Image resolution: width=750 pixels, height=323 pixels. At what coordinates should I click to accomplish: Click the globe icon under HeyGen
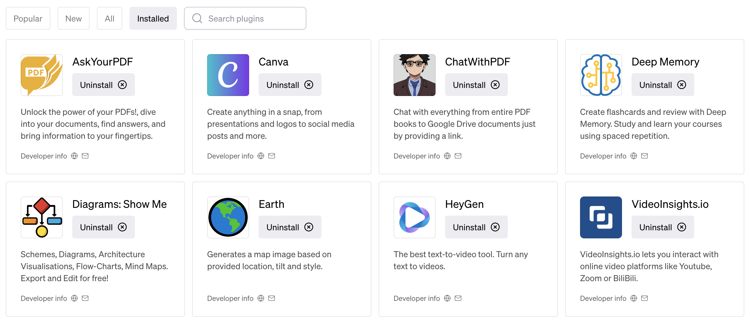[x=447, y=298]
